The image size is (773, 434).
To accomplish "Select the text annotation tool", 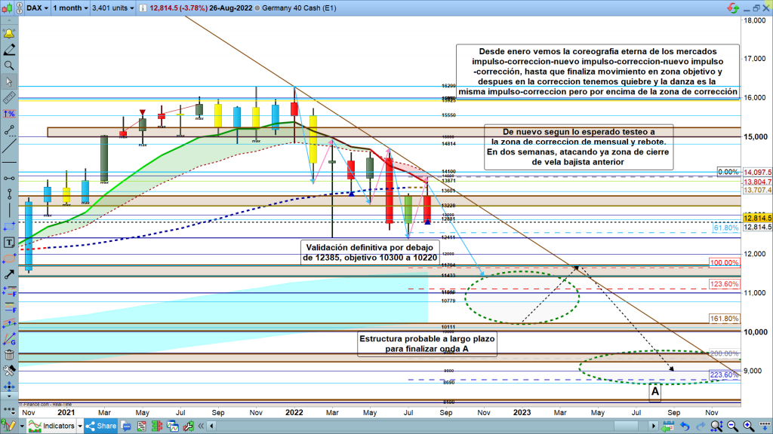I will pos(9,242).
